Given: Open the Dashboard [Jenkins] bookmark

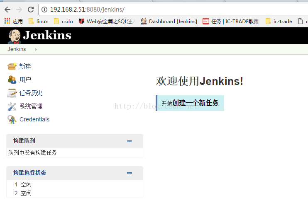Looking at the screenshot, I should [169, 21].
